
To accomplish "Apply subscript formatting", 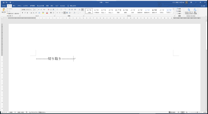I will coord(34,13).
